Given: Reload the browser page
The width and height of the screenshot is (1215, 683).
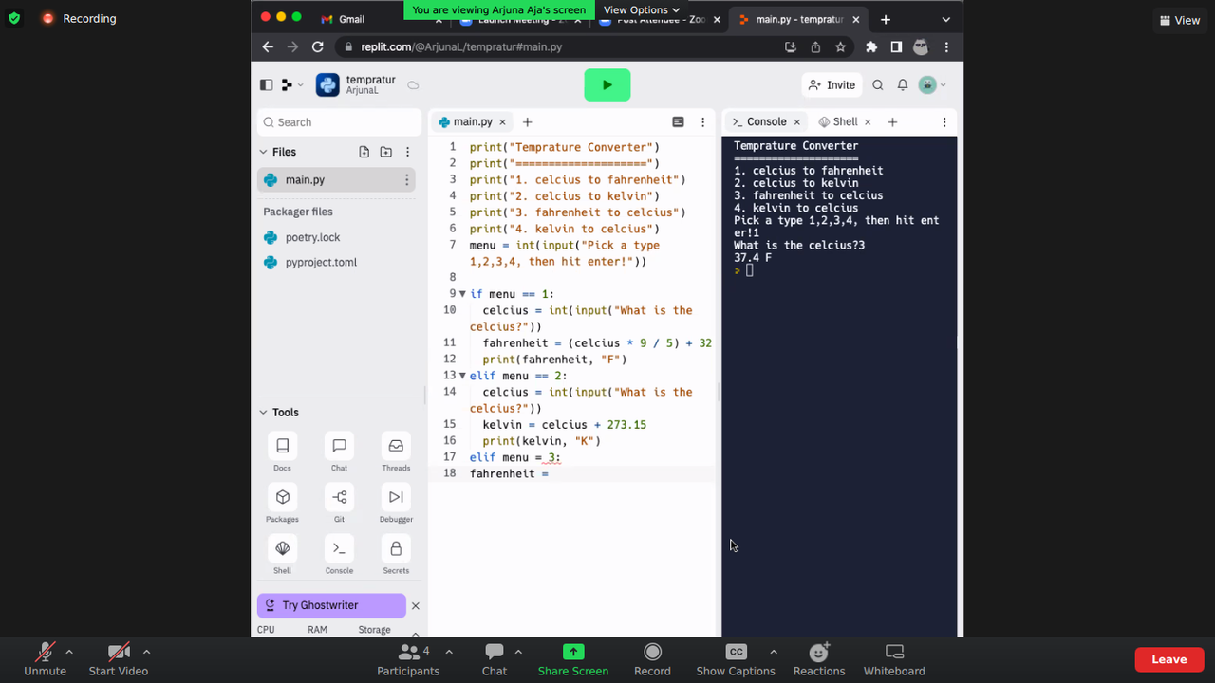Looking at the screenshot, I should (317, 46).
